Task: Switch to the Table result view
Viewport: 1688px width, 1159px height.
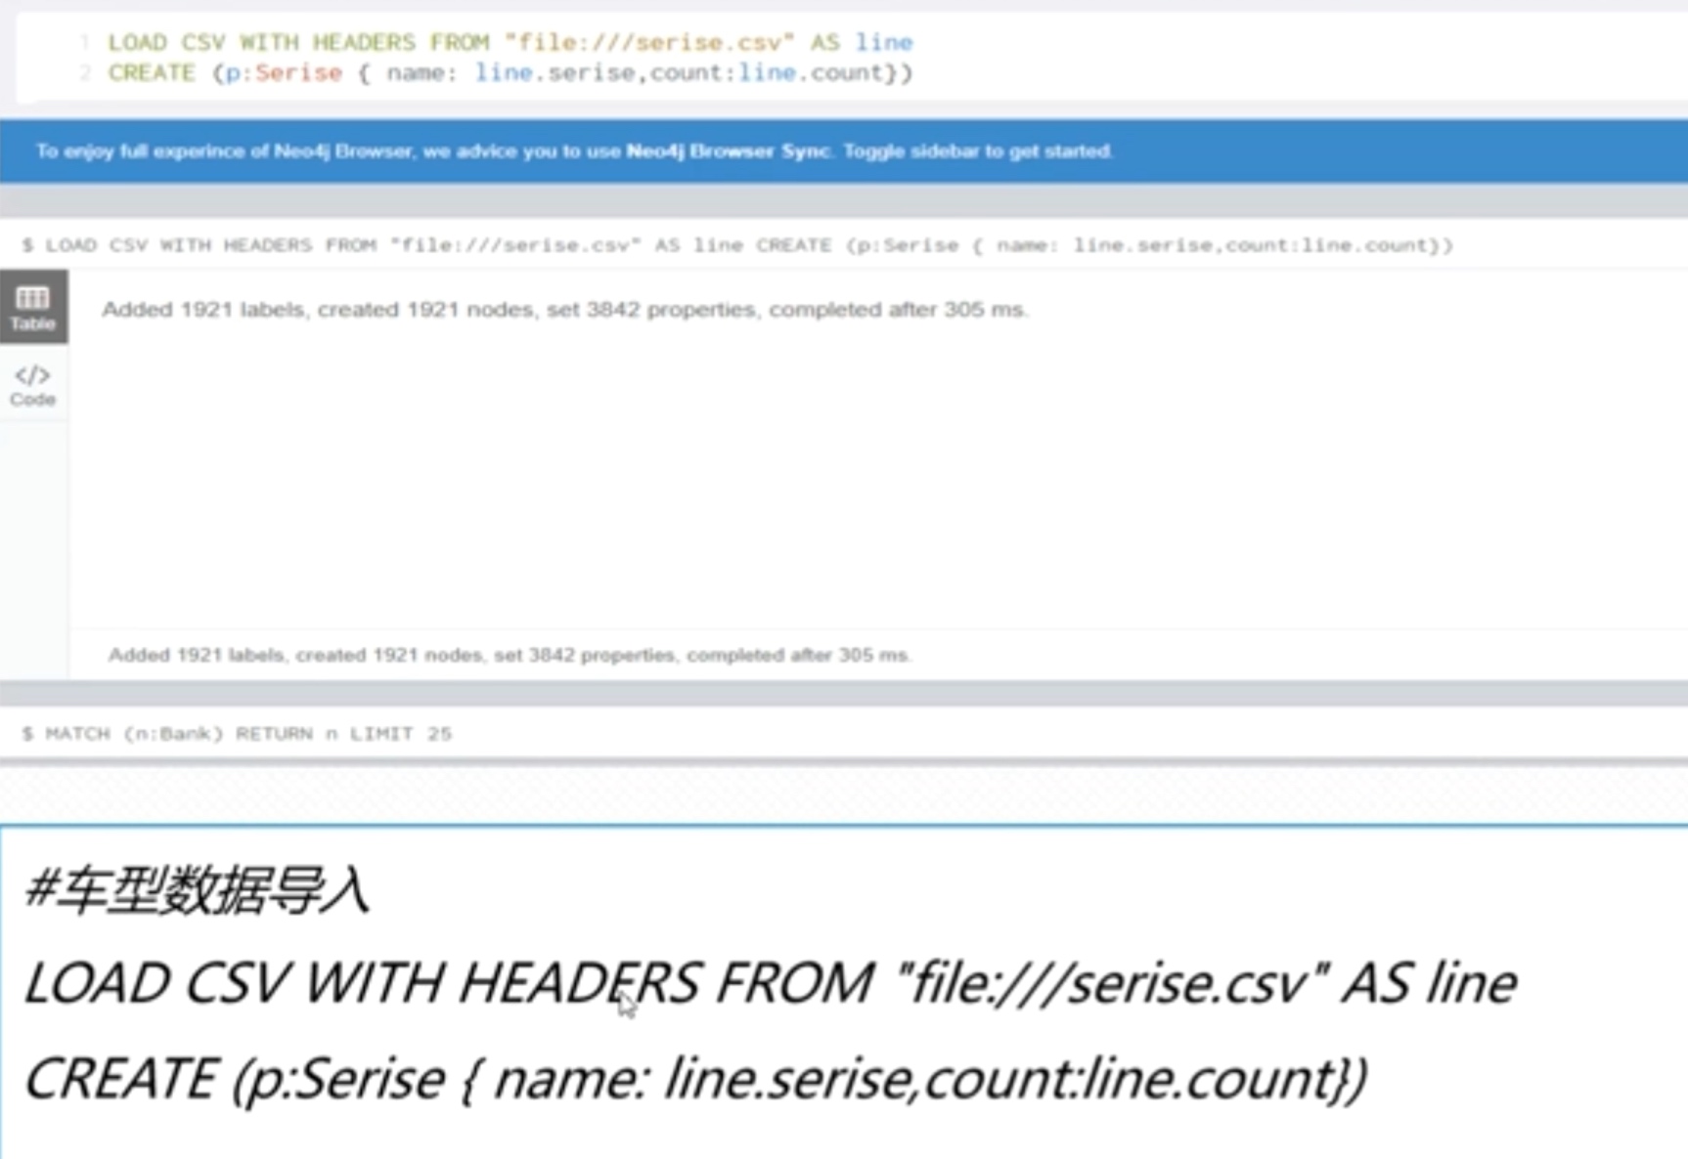Action: point(33,307)
